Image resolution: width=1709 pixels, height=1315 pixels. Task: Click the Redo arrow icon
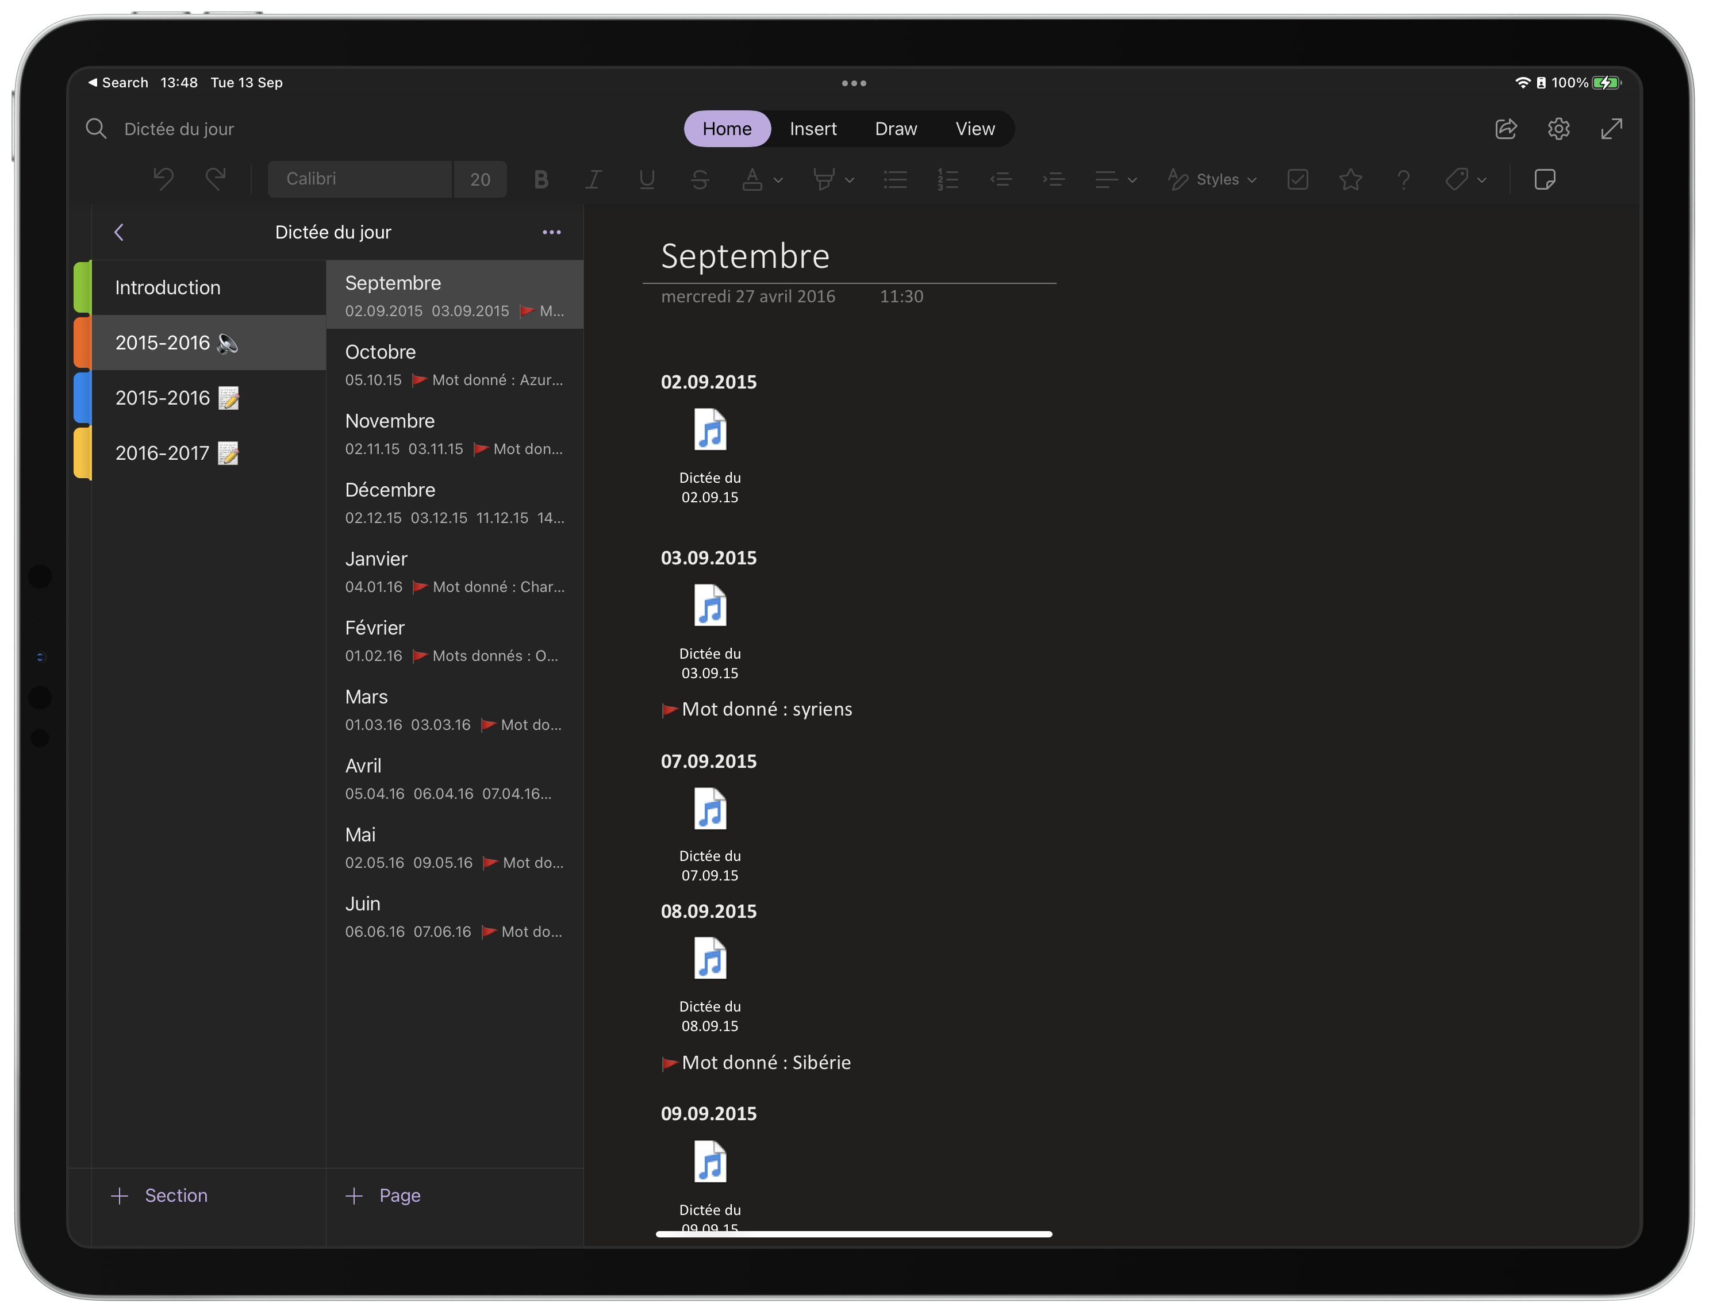pos(216,179)
